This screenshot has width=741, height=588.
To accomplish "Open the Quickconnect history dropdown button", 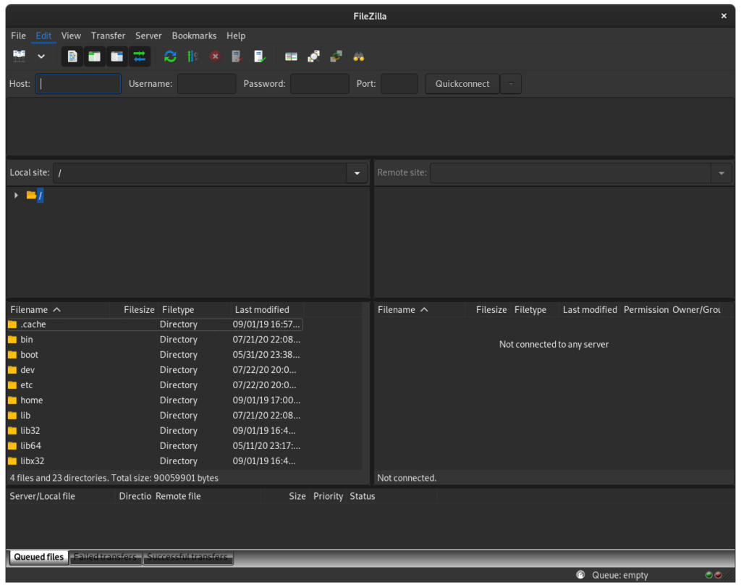I will pyautogui.click(x=511, y=84).
